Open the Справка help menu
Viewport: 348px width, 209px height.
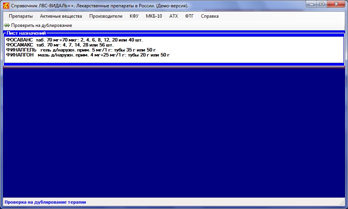[x=209, y=16]
